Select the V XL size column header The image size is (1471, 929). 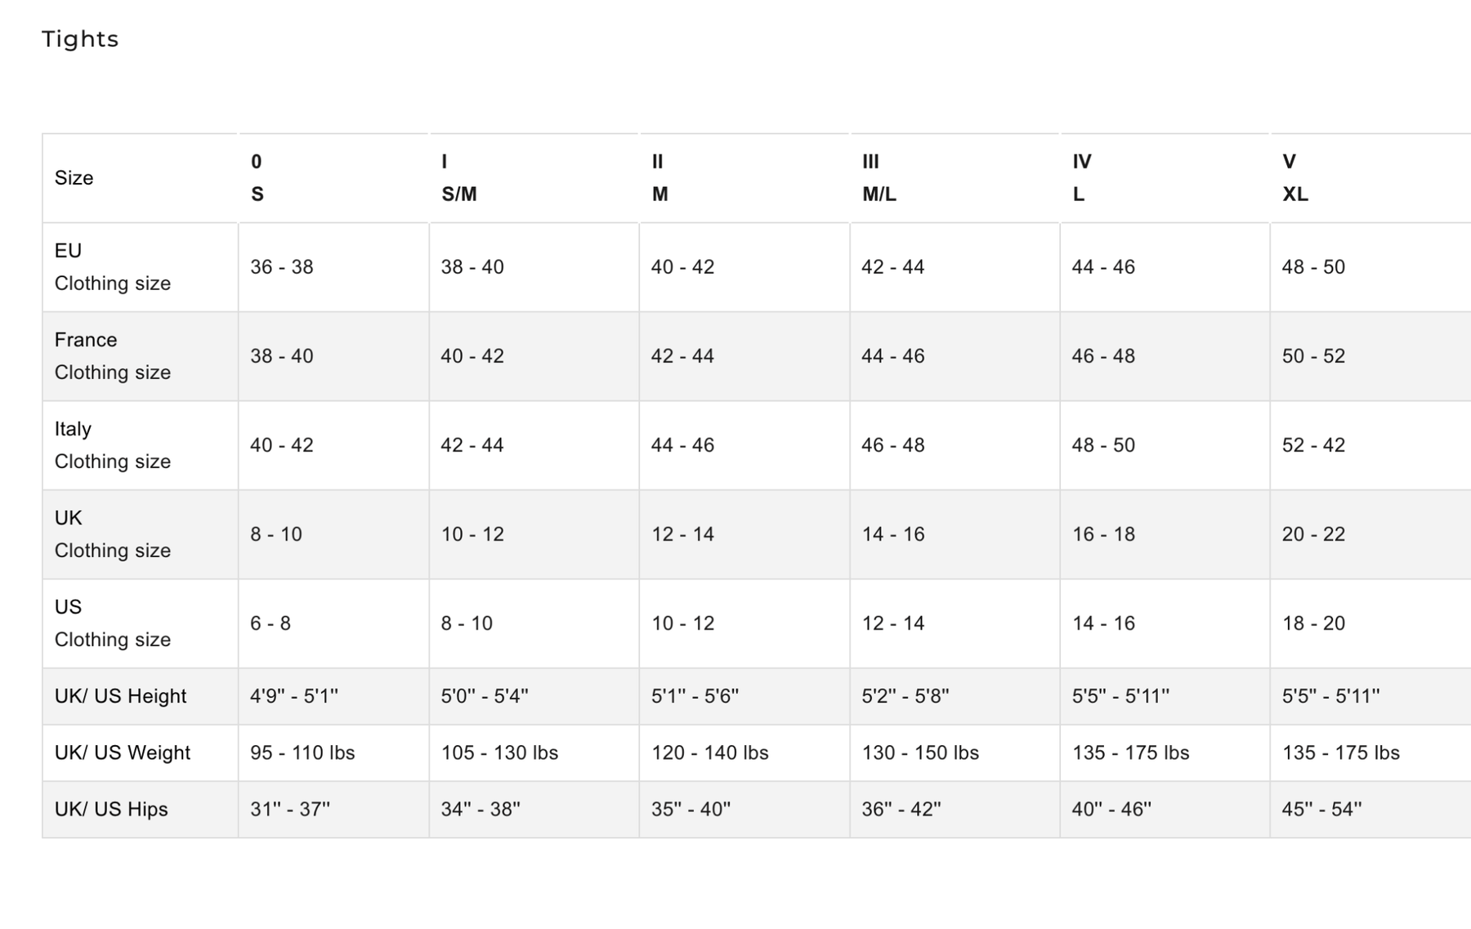(x=1294, y=178)
